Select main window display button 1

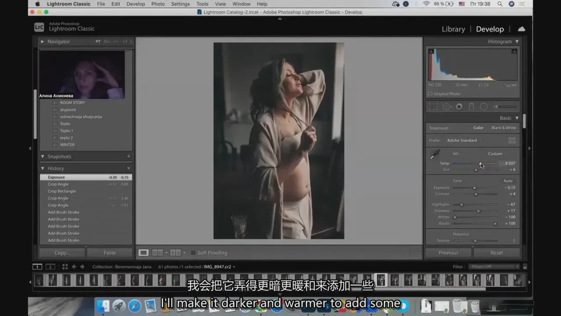coord(38,266)
